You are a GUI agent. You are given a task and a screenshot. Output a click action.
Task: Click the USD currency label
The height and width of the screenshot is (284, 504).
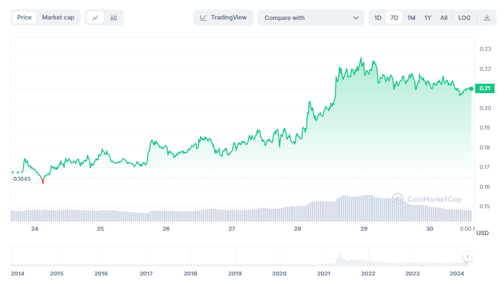pyautogui.click(x=483, y=233)
